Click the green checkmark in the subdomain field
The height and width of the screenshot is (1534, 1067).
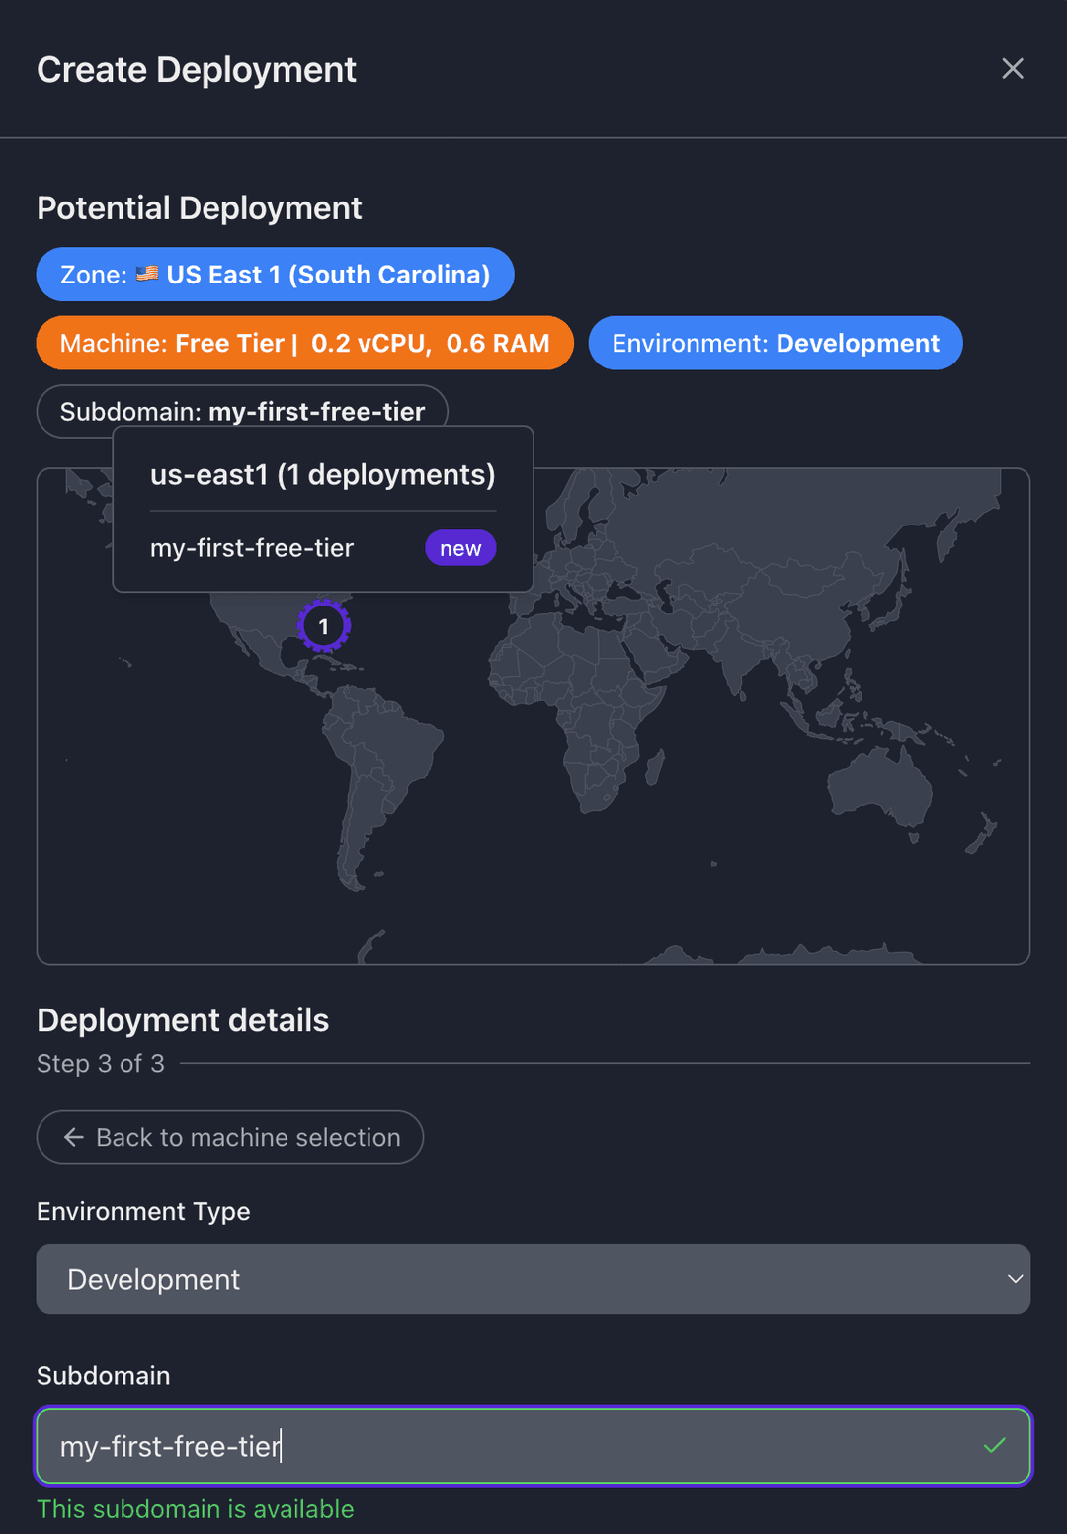pos(995,1446)
